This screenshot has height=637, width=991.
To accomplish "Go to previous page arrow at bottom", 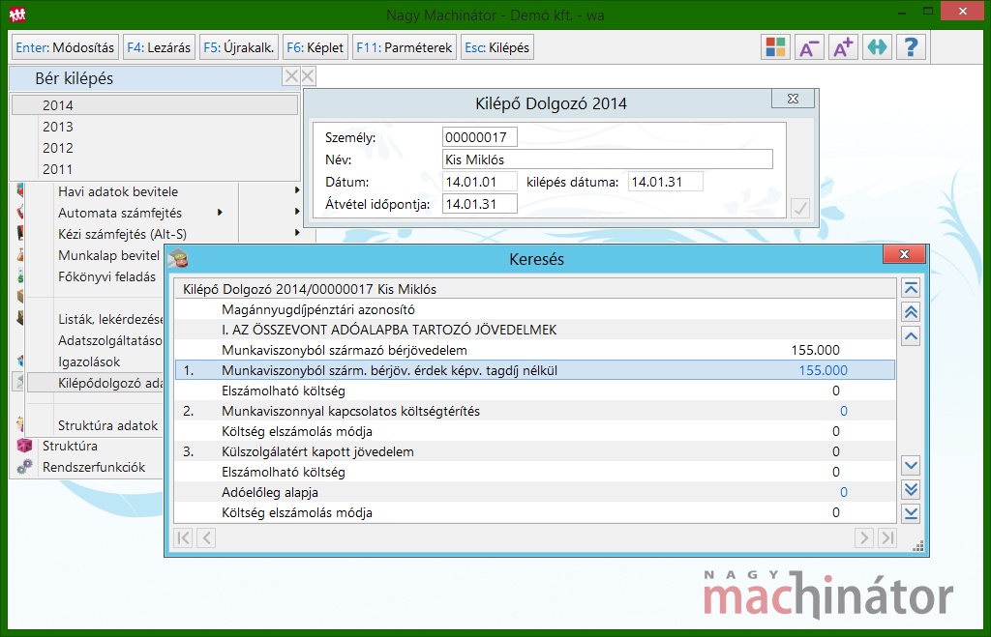I will click(x=207, y=537).
